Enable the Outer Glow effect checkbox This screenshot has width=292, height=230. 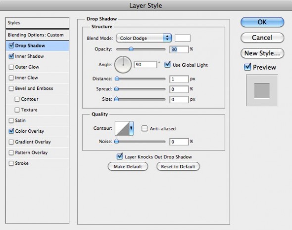click(11, 67)
